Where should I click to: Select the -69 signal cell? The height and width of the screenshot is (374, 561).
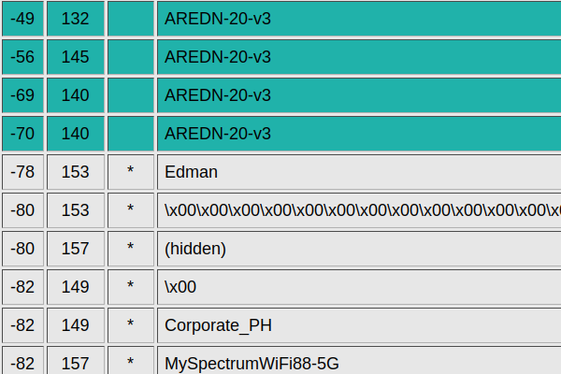(x=22, y=95)
